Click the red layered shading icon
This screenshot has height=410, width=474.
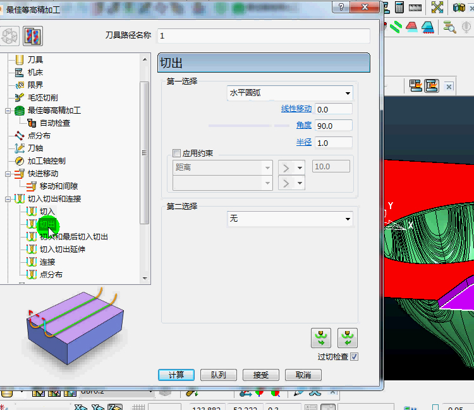(411, 28)
